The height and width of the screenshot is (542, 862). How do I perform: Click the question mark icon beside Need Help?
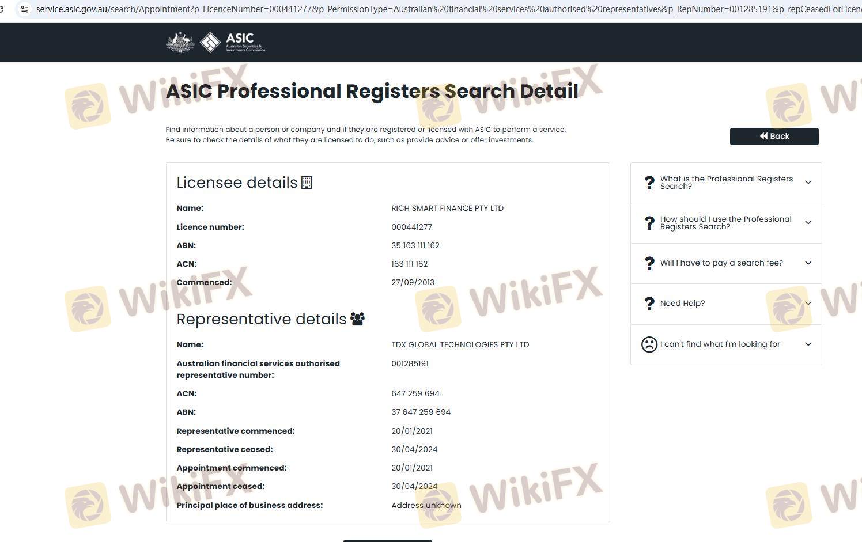[x=649, y=304]
